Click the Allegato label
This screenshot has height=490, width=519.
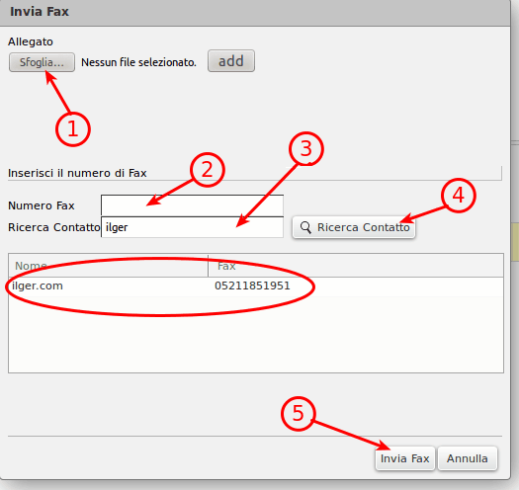click(x=31, y=42)
